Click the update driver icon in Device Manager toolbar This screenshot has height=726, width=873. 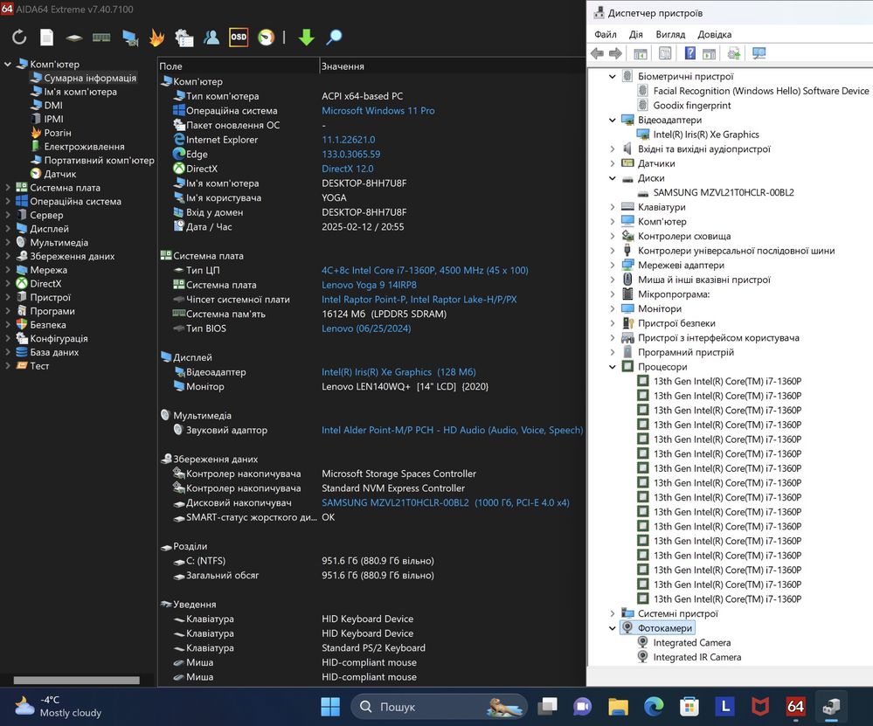734,53
